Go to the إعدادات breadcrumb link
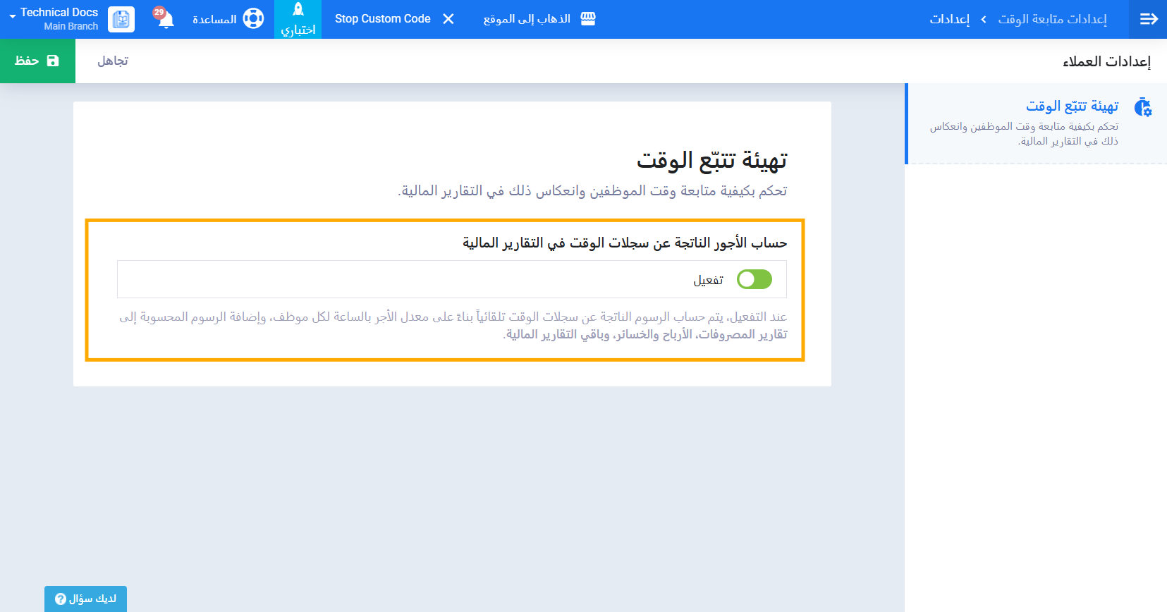The width and height of the screenshot is (1167, 612). point(949,19)
